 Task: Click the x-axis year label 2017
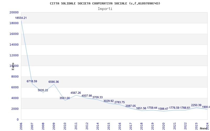click(x=131, y=126)
